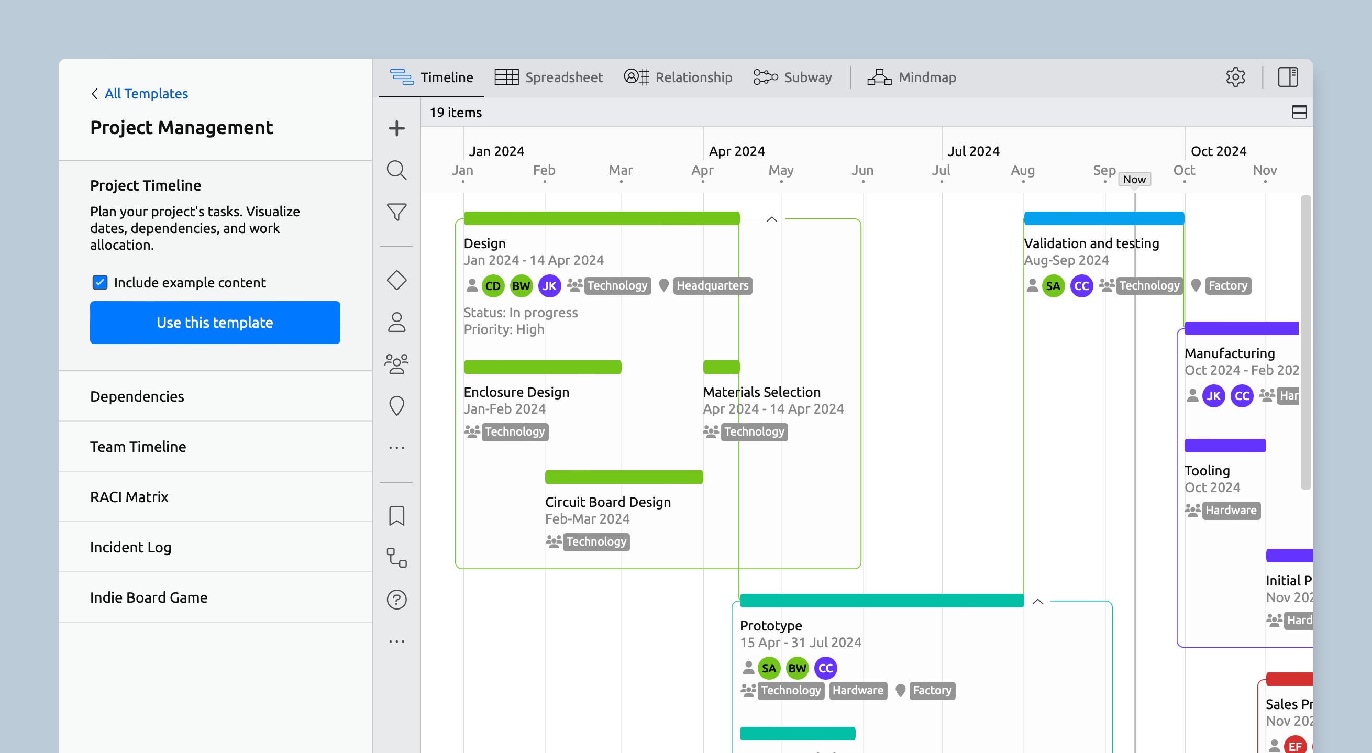The height and width of the screenshot is (753, 1372).
Task: Click the Jul 2024 quarter header
Action: point(973,151)
